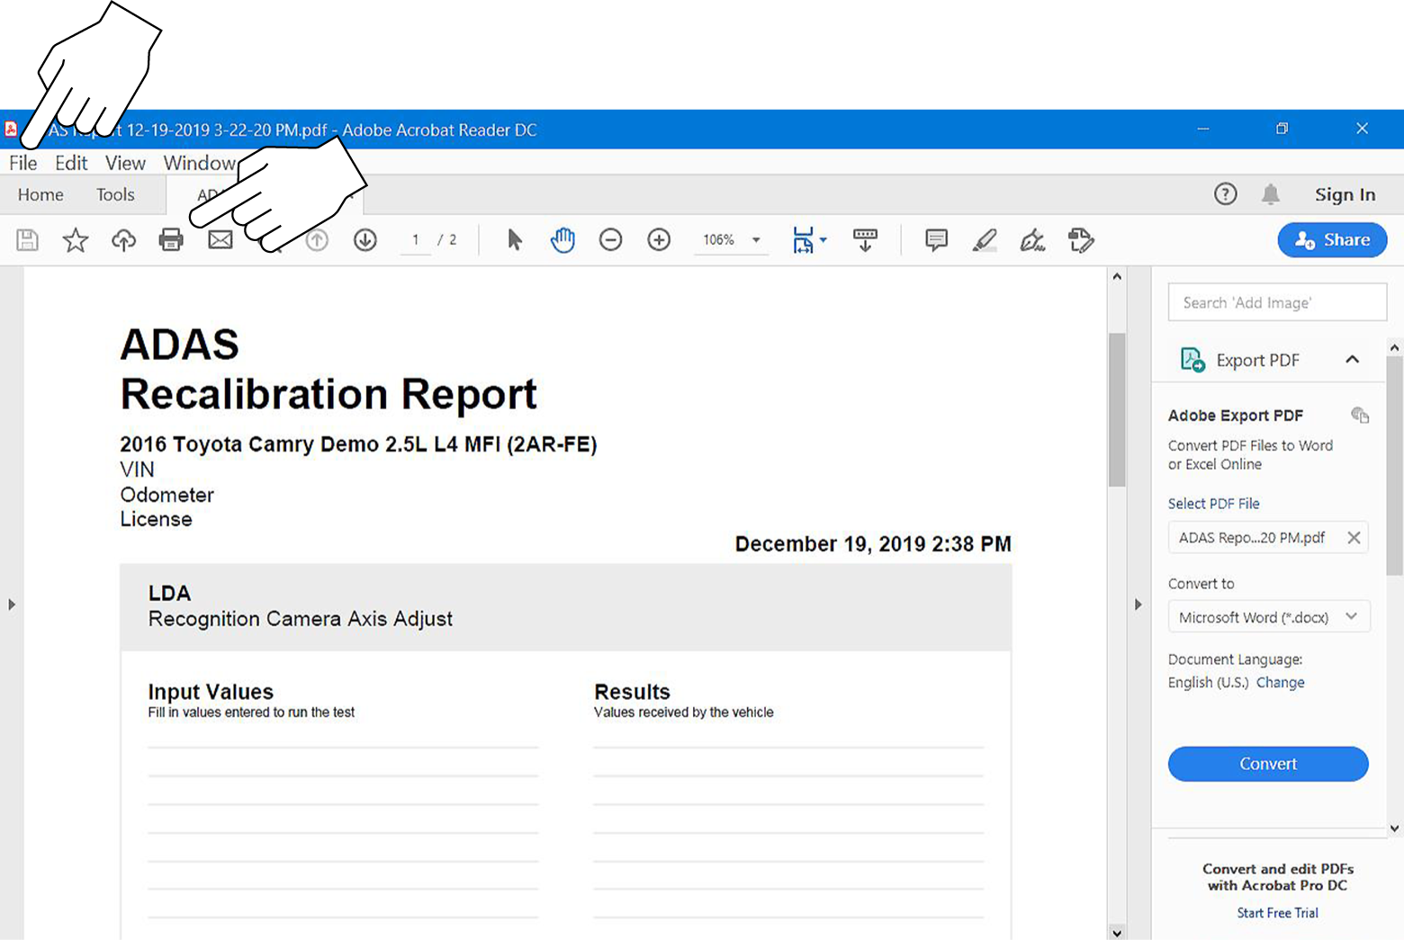This screenshot has height=940, width=1404.
Task: Select the Highlight text tool
Action: [x=984, y=239]
